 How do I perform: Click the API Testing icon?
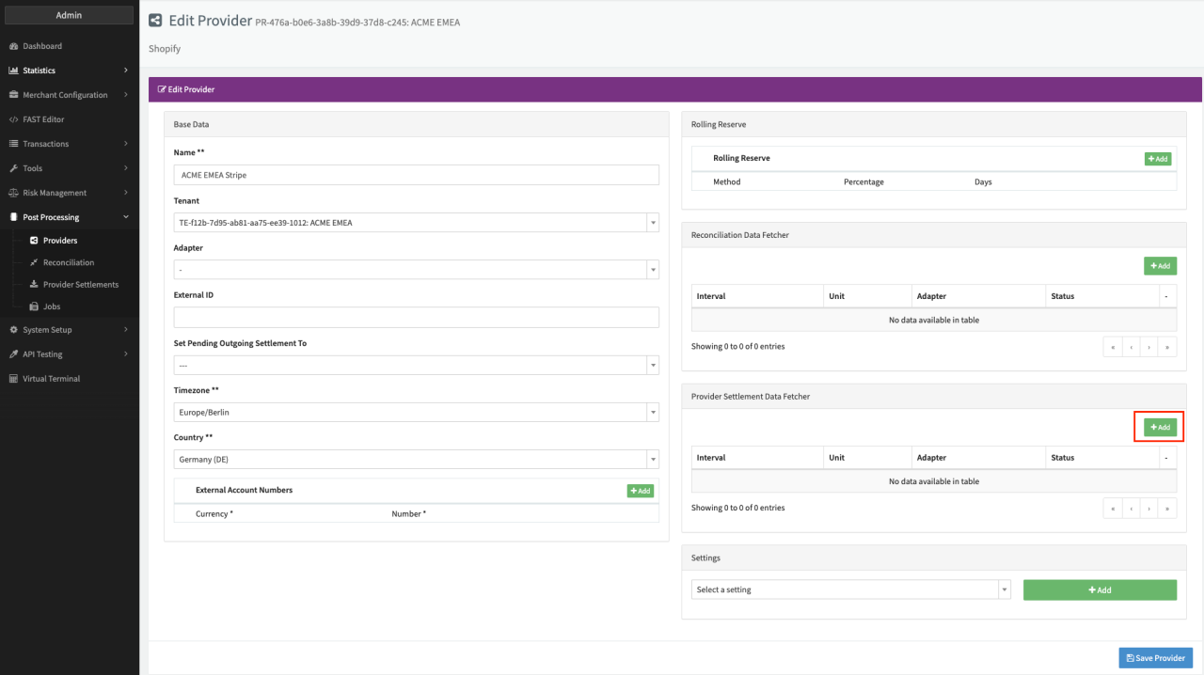coord(14,354)
